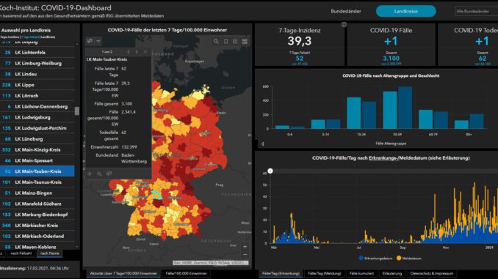Close the LK Main-Tauber-Kreis popup
This screenshot has height=279, width=498.
pyautogui.click(x=145, y=52)
